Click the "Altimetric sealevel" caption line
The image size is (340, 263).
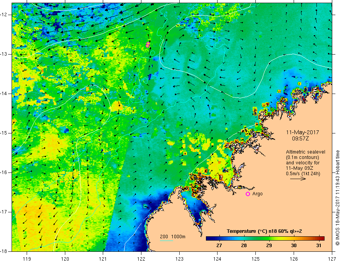(306, 152)
